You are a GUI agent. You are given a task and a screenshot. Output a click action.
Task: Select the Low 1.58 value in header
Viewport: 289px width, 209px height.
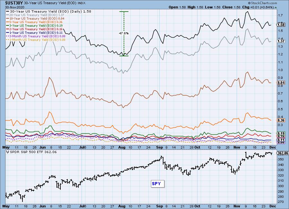tap(213, 7)
